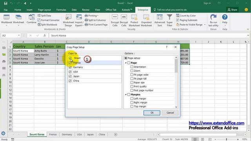Select Split Data tool
251x141 pixels.
point(44,16)
